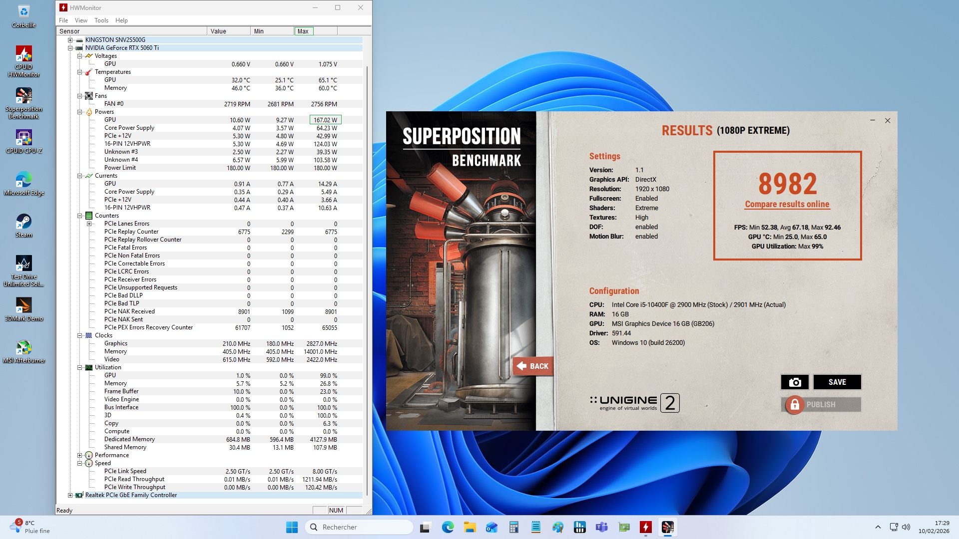Expand the Performance tree section
The height and width of the screenshot is (539, 959).
(x=79, y=455)
